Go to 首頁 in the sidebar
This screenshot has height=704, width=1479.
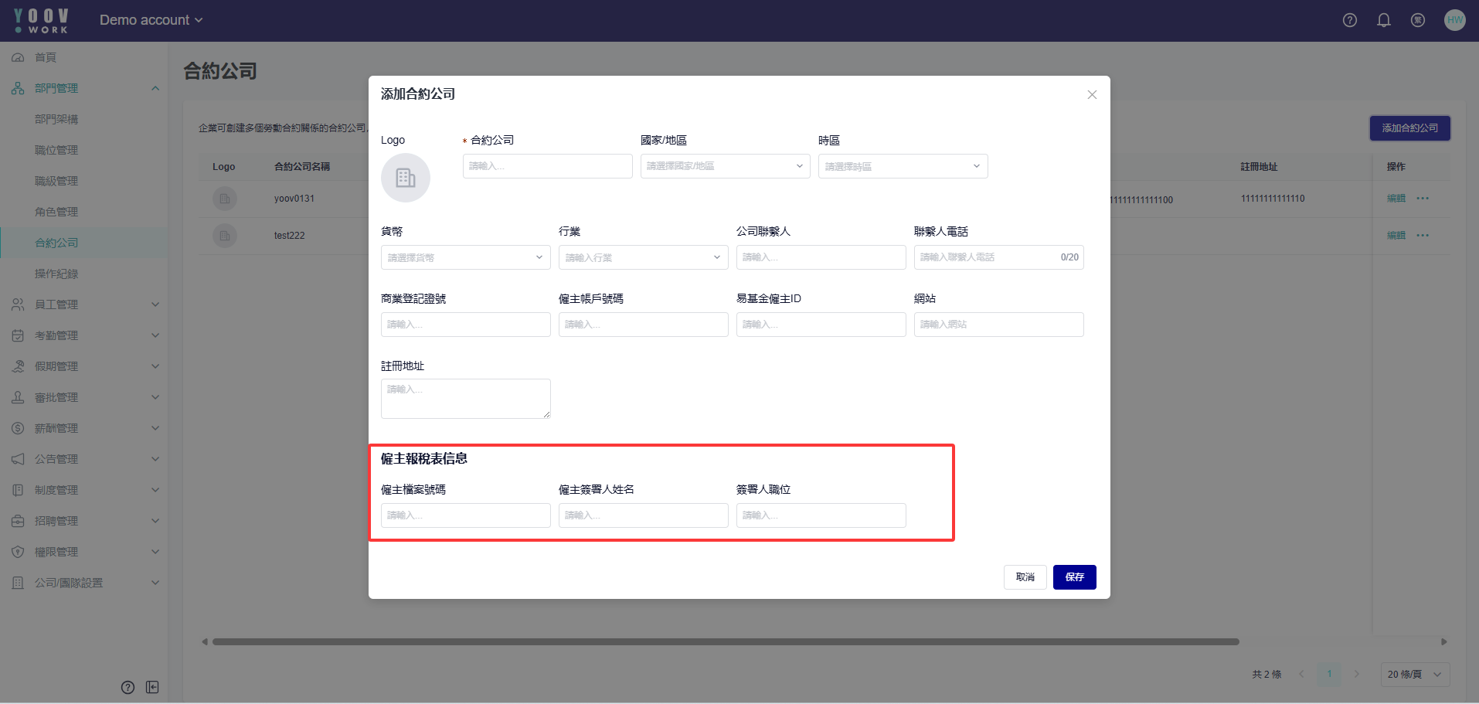click(46, 57)
